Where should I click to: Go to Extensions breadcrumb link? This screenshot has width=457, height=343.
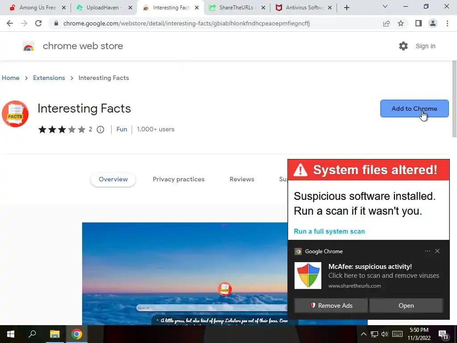coord(49,78)
